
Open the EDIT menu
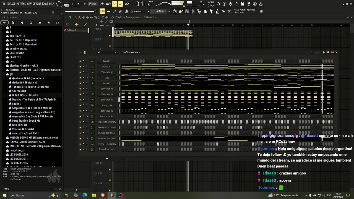pyautogui.click(x=9, y=4)
